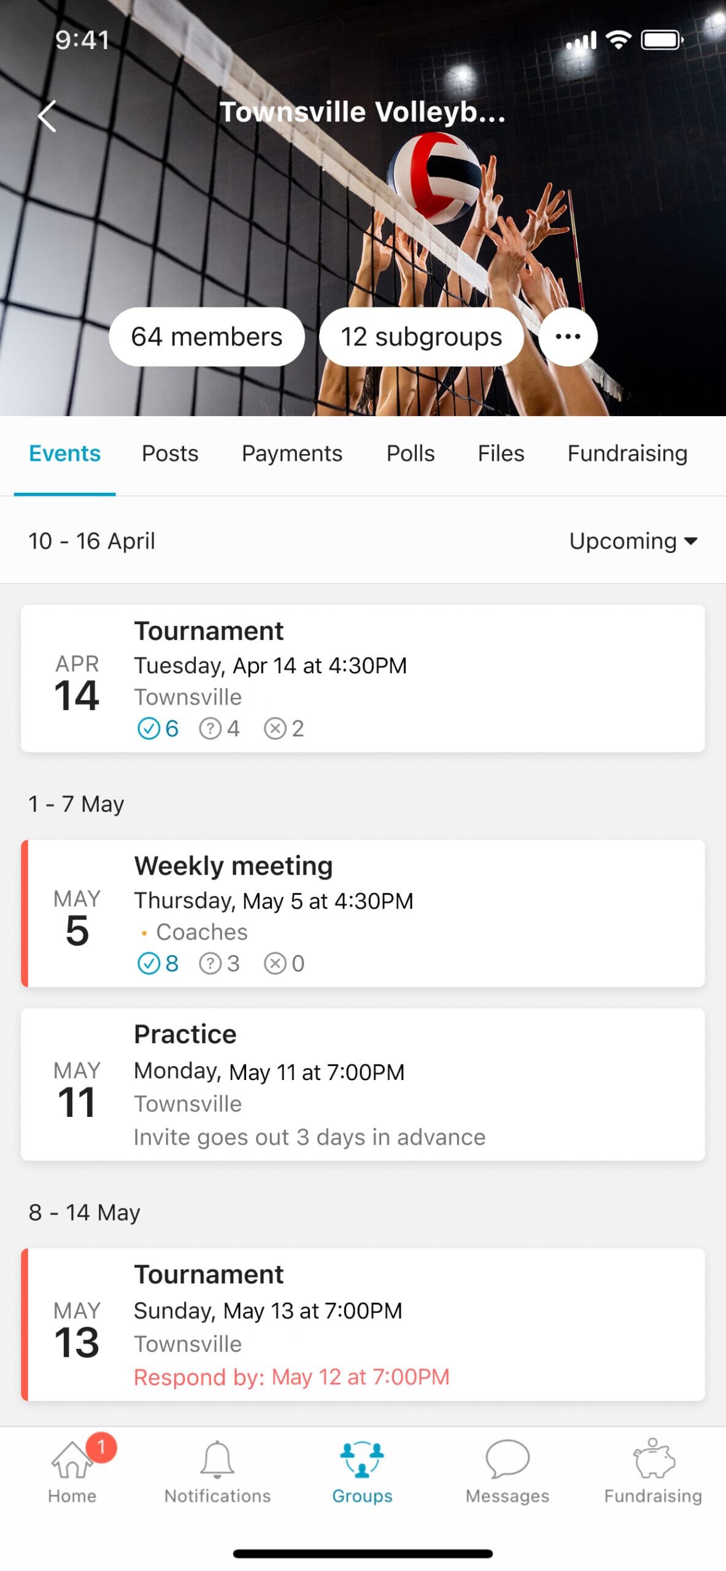Tap declined count on Apr 14 Tournament
This screenshot has height=1571, width=726.
284,728
